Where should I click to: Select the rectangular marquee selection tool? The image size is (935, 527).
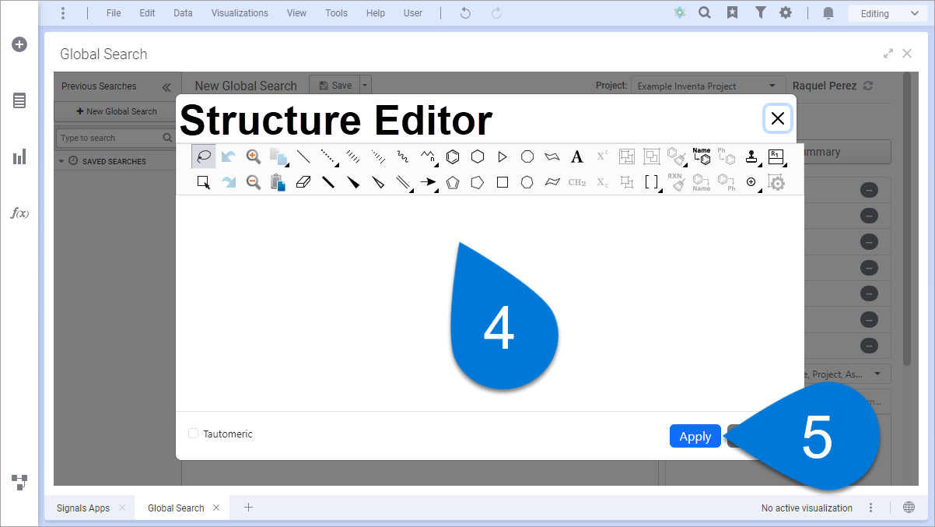[x=204, y=182]
